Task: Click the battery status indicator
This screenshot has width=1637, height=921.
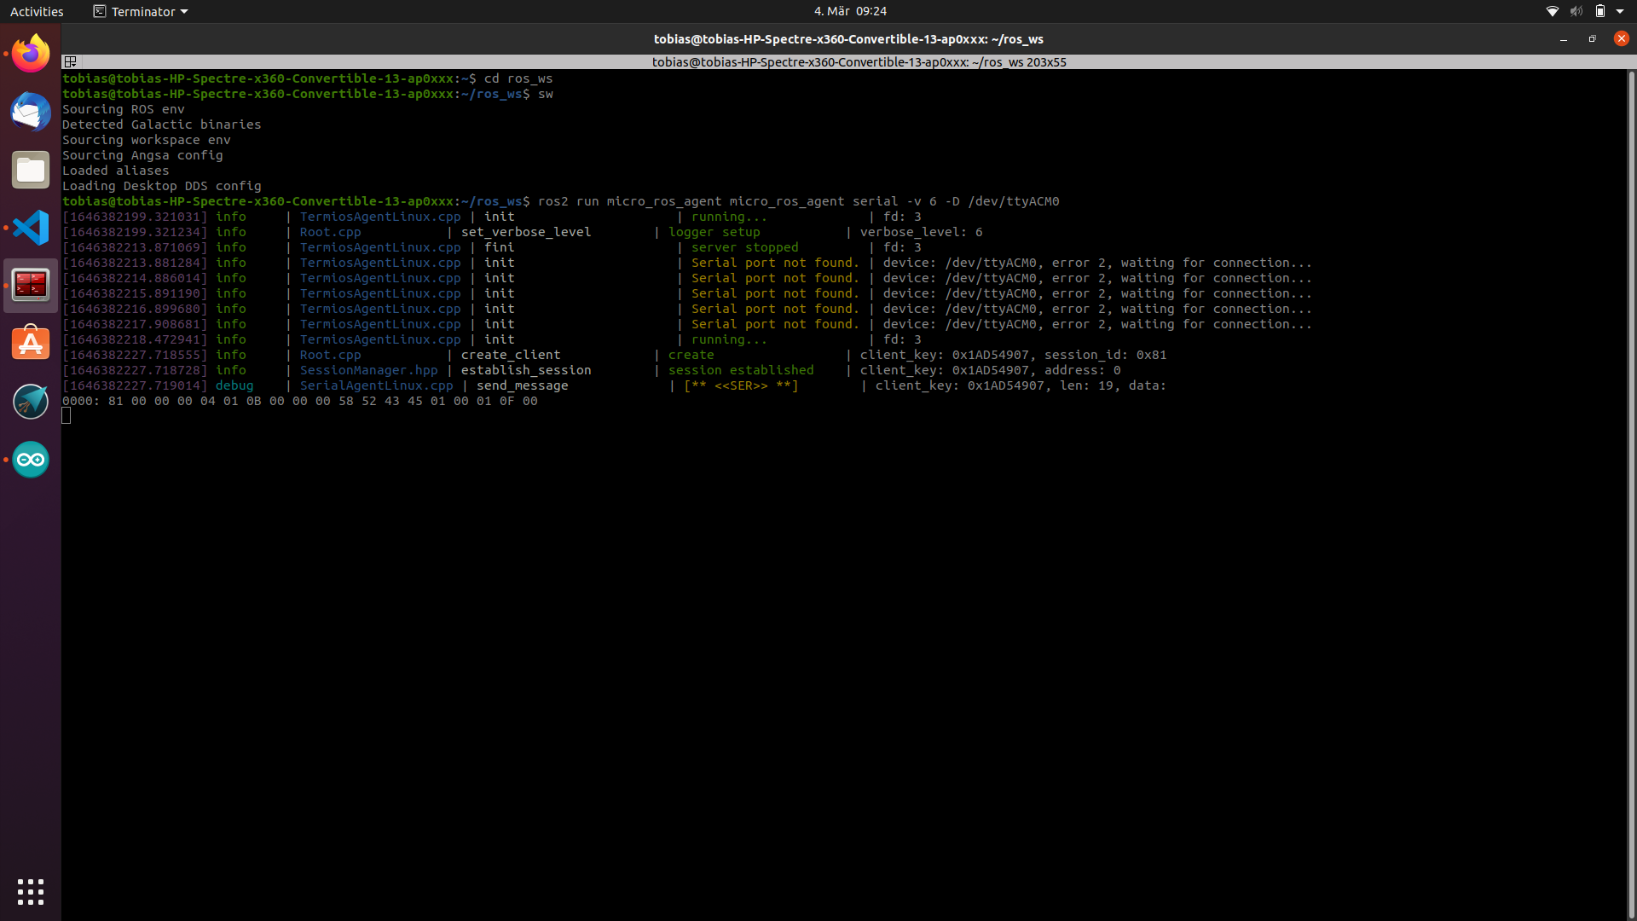Action: click(x=1602, y=11)
